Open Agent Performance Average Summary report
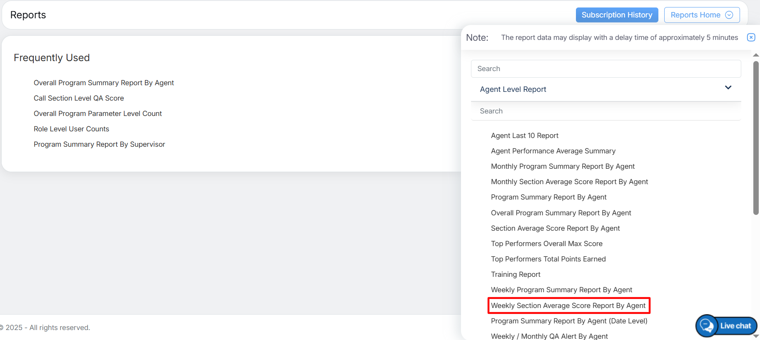Image resolution: width=760 pixels, height=340 pixels. tap(553, 151)
